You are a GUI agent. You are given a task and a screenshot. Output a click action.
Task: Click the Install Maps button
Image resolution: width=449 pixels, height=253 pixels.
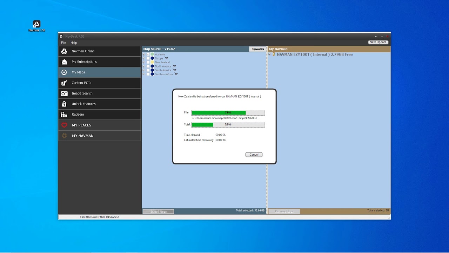tap(159, 212)
